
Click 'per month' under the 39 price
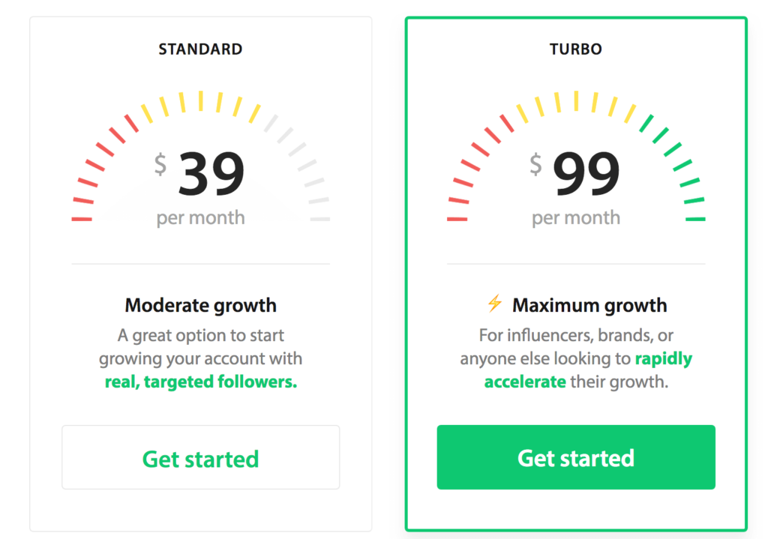click(x=200, y=218)
